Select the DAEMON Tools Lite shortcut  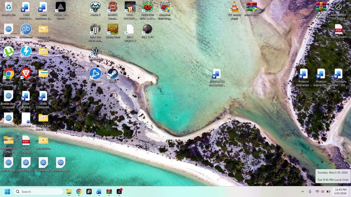pos(26,55)
